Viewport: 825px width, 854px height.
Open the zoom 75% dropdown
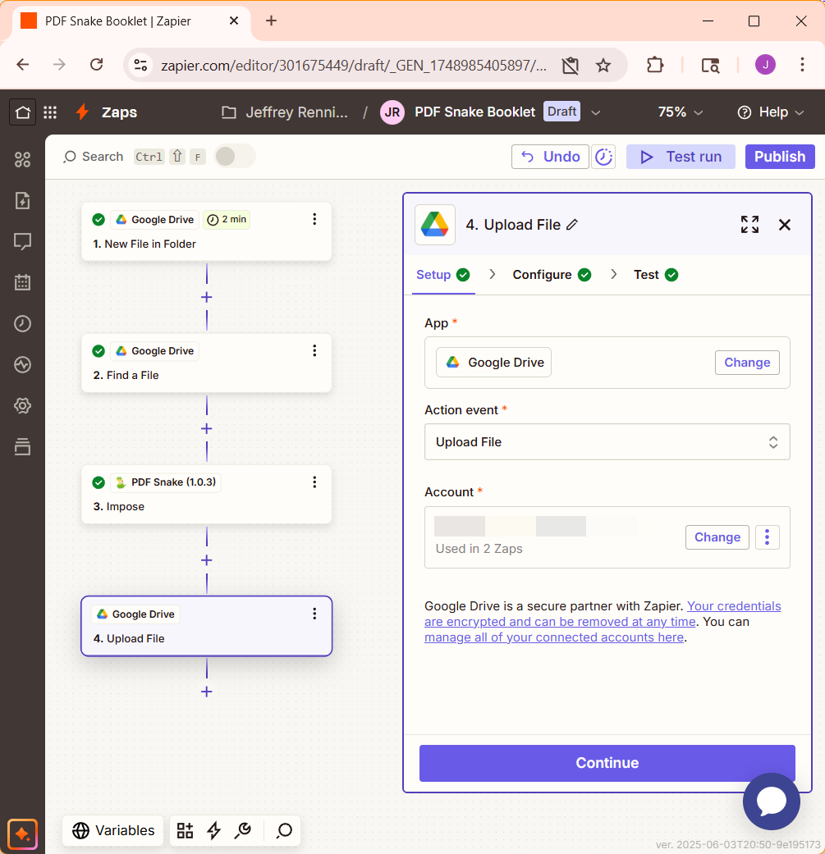pos(680,112)
